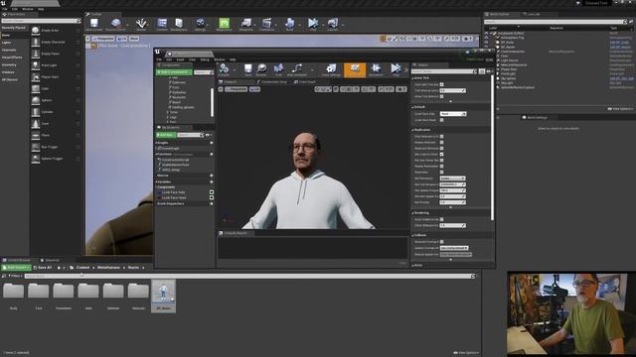636x357 pixels.
Task: Open Filters dropdown in Content Browser
Action: click(x=16, y=276)
